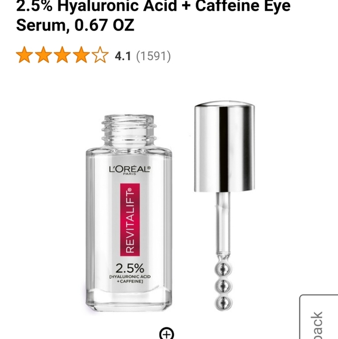Click the bottle's threaded glass neck

click(129, 130)
